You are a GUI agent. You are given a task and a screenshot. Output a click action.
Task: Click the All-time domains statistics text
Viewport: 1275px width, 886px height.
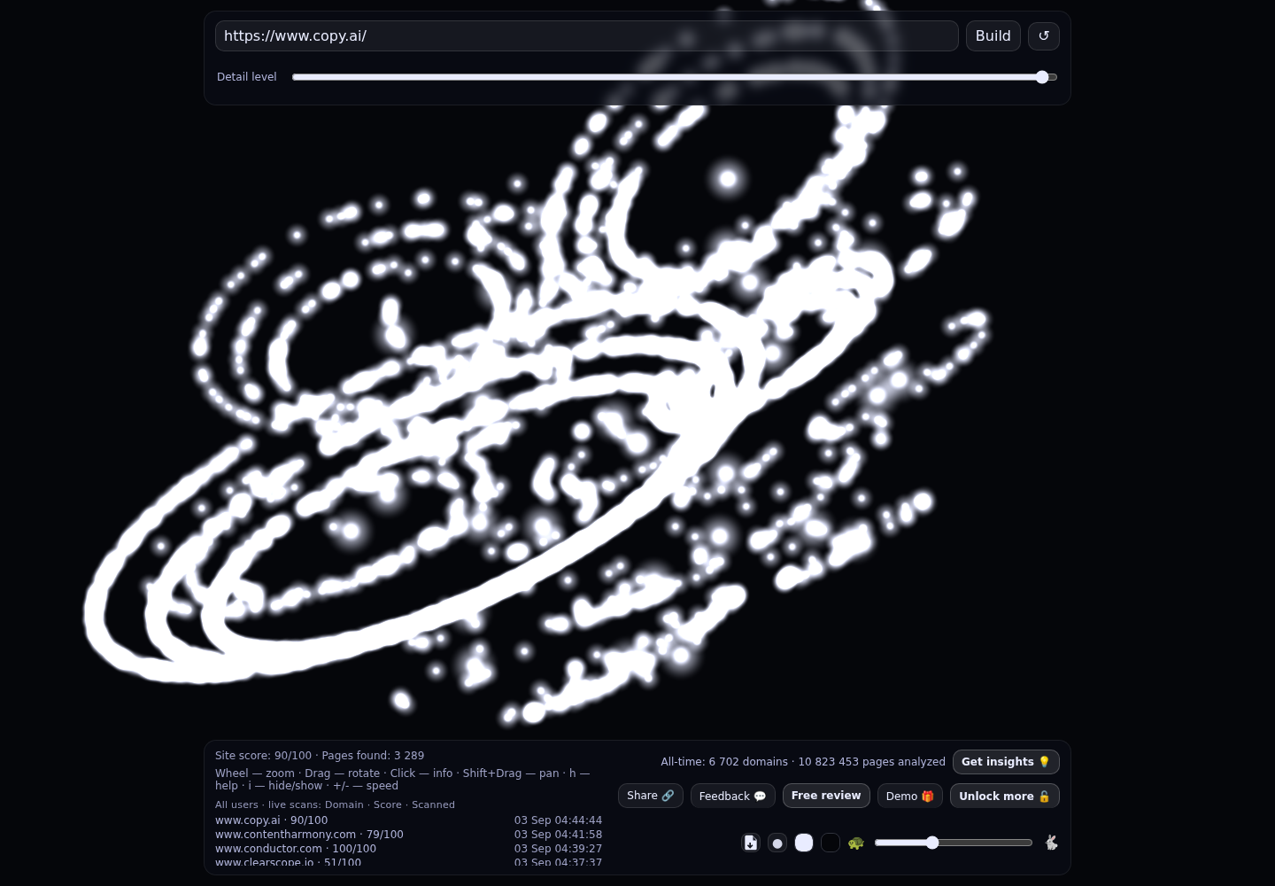[803, 762]
